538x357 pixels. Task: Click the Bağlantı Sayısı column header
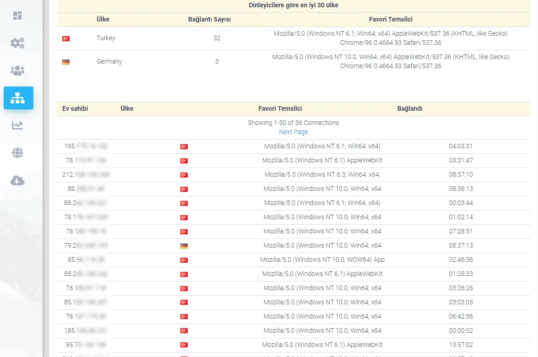tap(209, 19)
